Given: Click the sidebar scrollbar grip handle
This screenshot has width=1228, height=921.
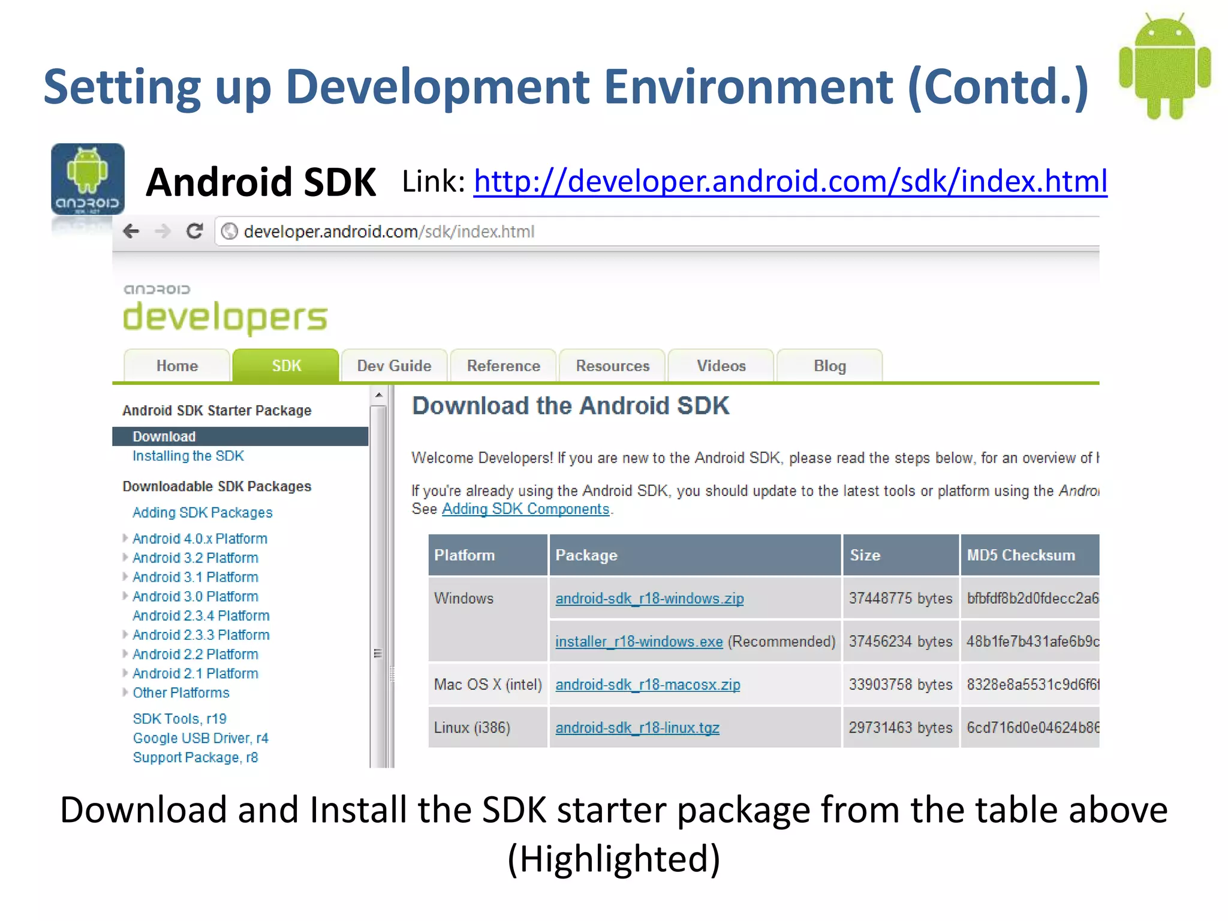Looking at the screenshot, I should pos(378,654).
